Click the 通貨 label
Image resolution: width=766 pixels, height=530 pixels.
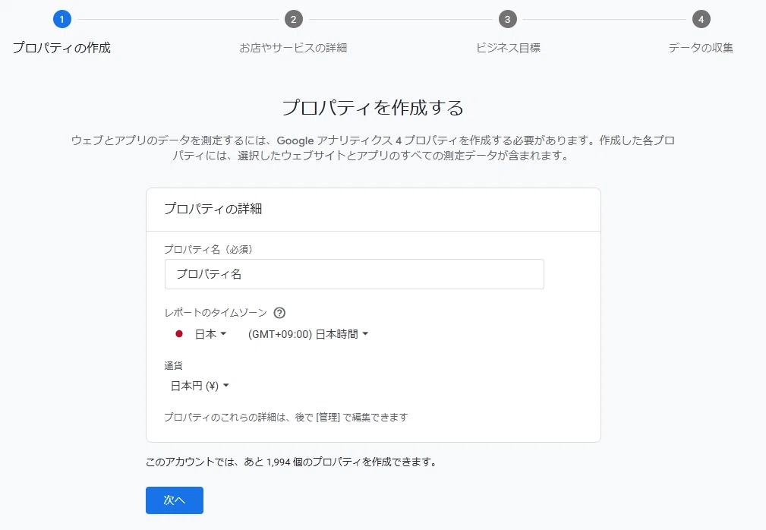click(173, 365)
